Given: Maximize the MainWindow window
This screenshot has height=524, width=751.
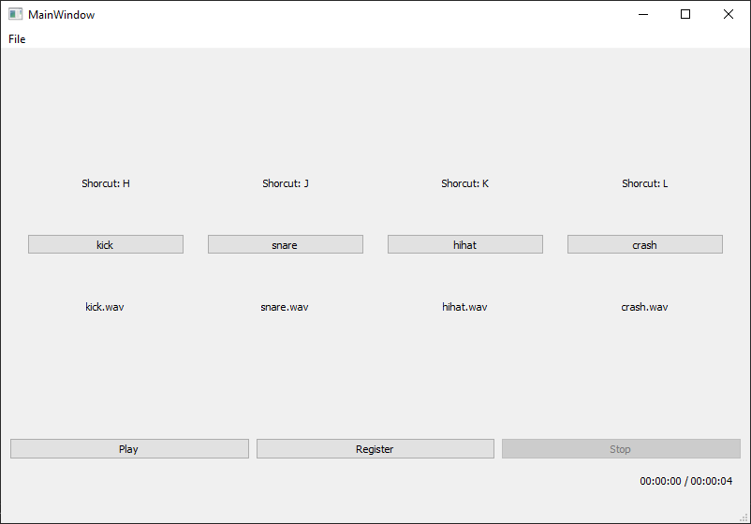Looking at the screenshot, I should coord(685,14).
